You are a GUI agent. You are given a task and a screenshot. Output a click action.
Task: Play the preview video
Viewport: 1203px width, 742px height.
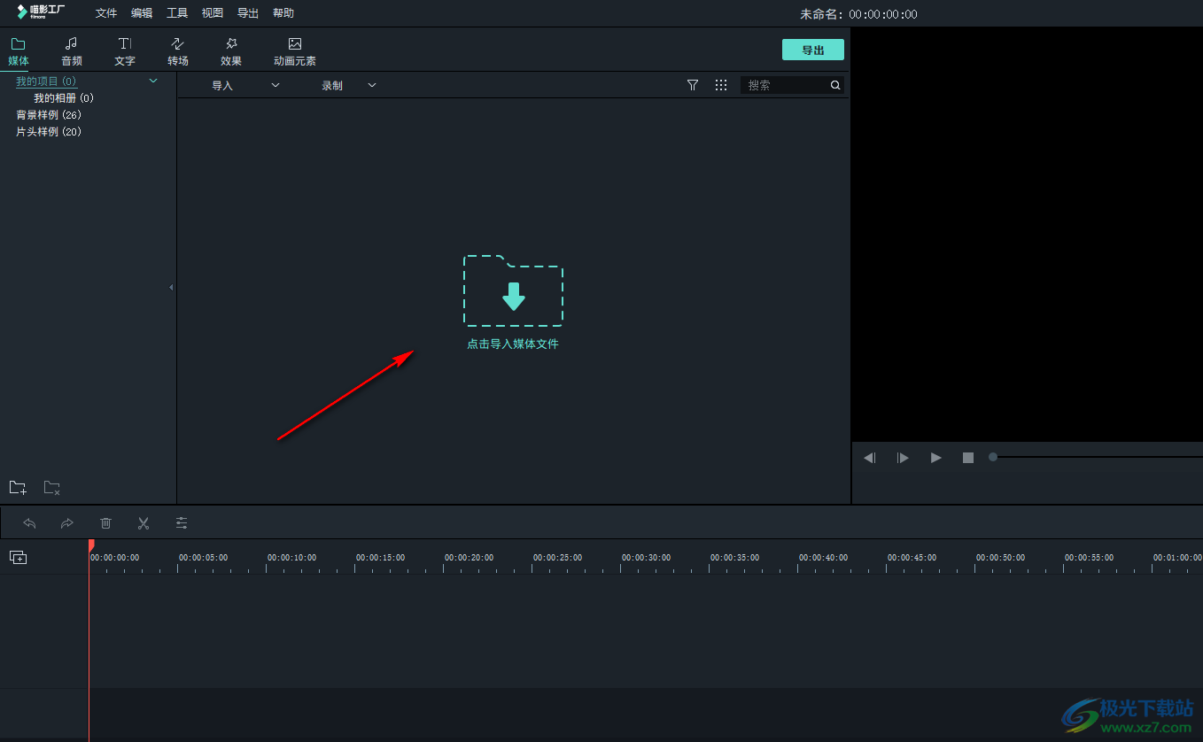pos(935,458)
